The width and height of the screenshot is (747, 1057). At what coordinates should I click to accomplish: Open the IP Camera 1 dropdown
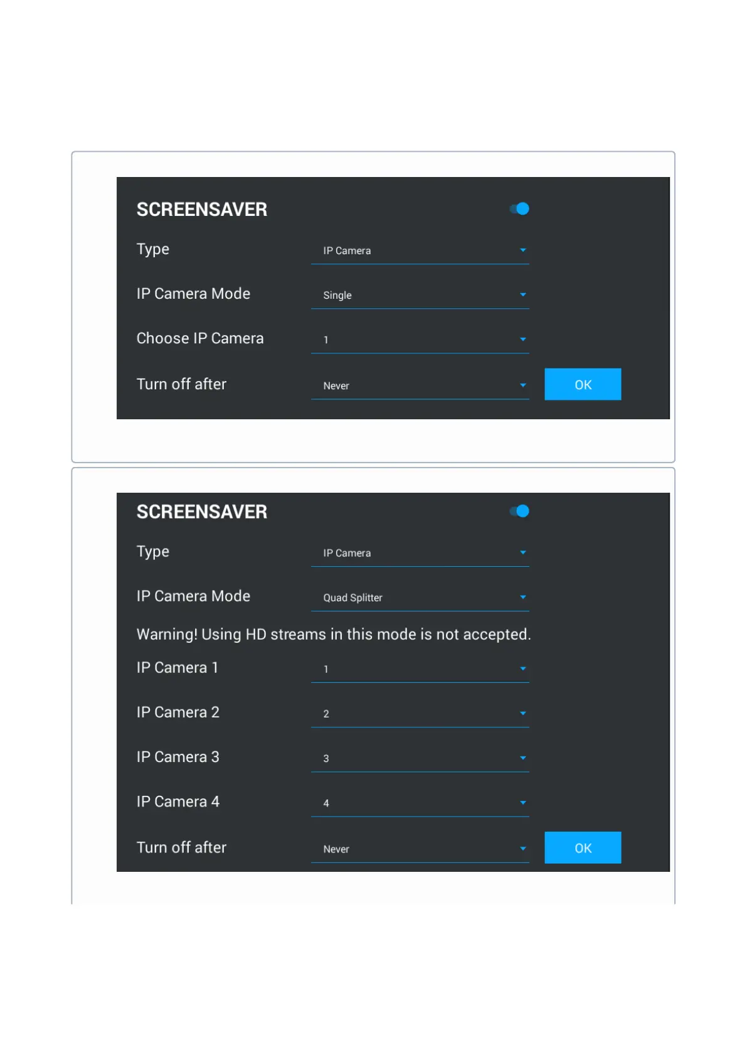pos(420,670)
